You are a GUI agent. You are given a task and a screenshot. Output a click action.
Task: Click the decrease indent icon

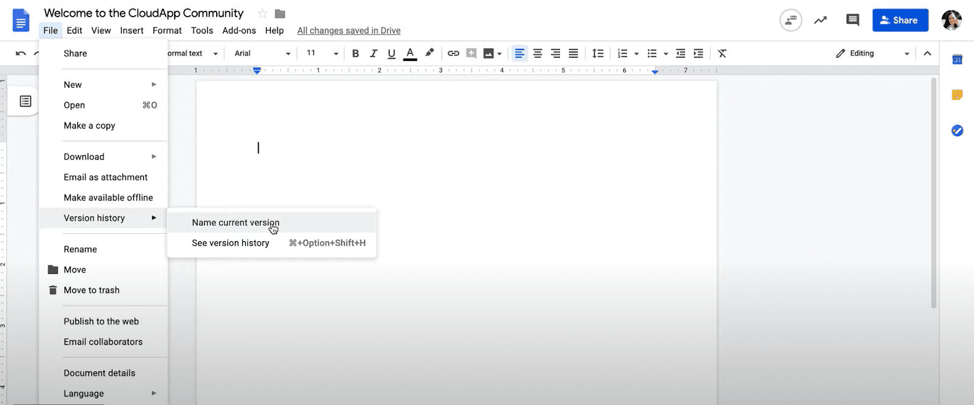pyautogui.click(x=681, y=54)
